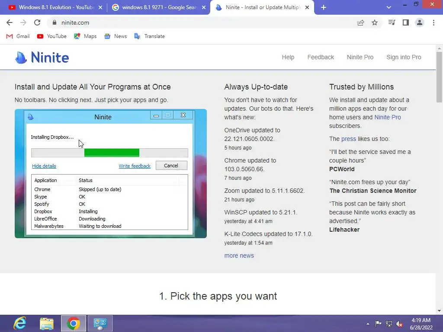Open Gmail bookmark
Image resolution: width=443 pixels, height=332 pixels.
coord(18,36)
